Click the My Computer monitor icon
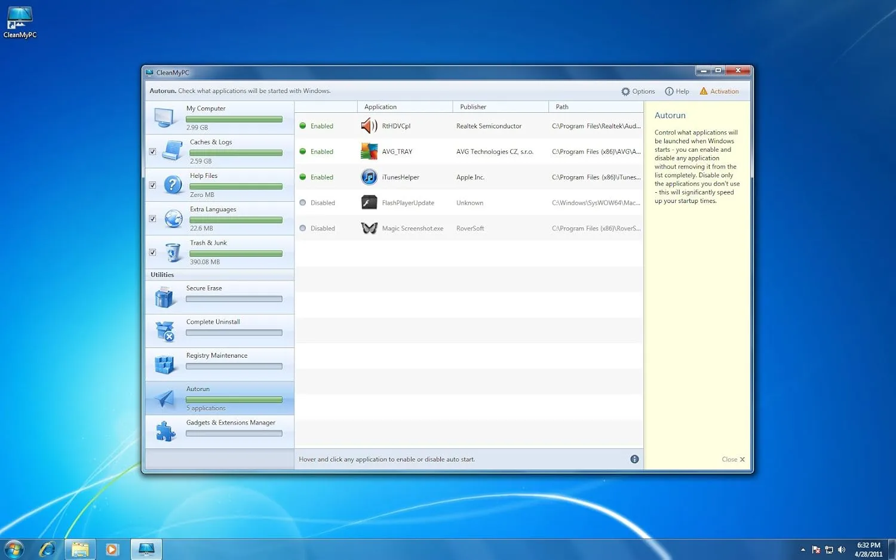The height and width of the screenshot is (560, 896). coord(164,116)
